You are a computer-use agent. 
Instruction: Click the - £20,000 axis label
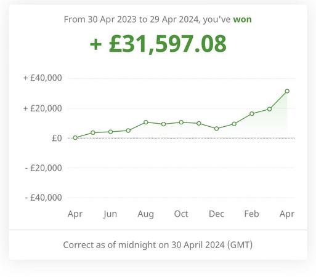point(43,168)
